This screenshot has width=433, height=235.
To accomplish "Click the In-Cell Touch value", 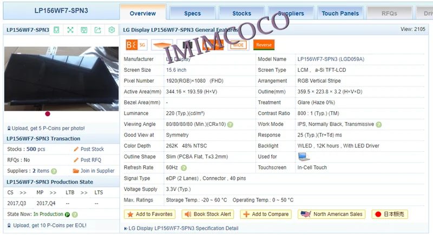I will click(x=312, y=167).
